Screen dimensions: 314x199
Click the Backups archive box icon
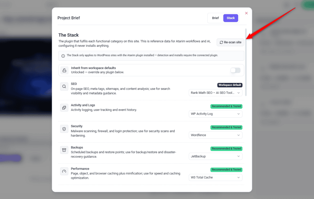(x=64, y=150)
